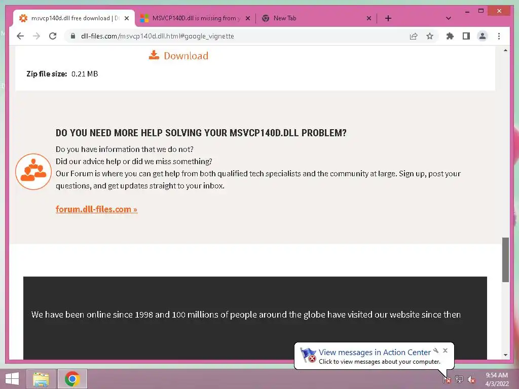Click the scrollbar down arrow
The width and height of the screenshot is (519, 389).
point(505,355)
